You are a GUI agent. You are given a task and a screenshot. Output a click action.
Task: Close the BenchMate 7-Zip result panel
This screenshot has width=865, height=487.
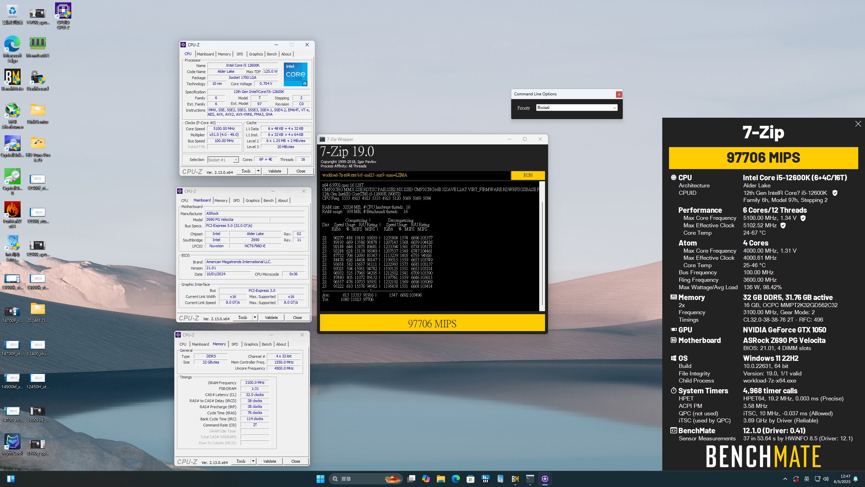(x=858, y=124)
